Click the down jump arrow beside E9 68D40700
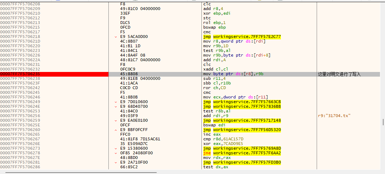Image resolution: width=385 pixels, height=174 pixels. click(x=116, y=107)
